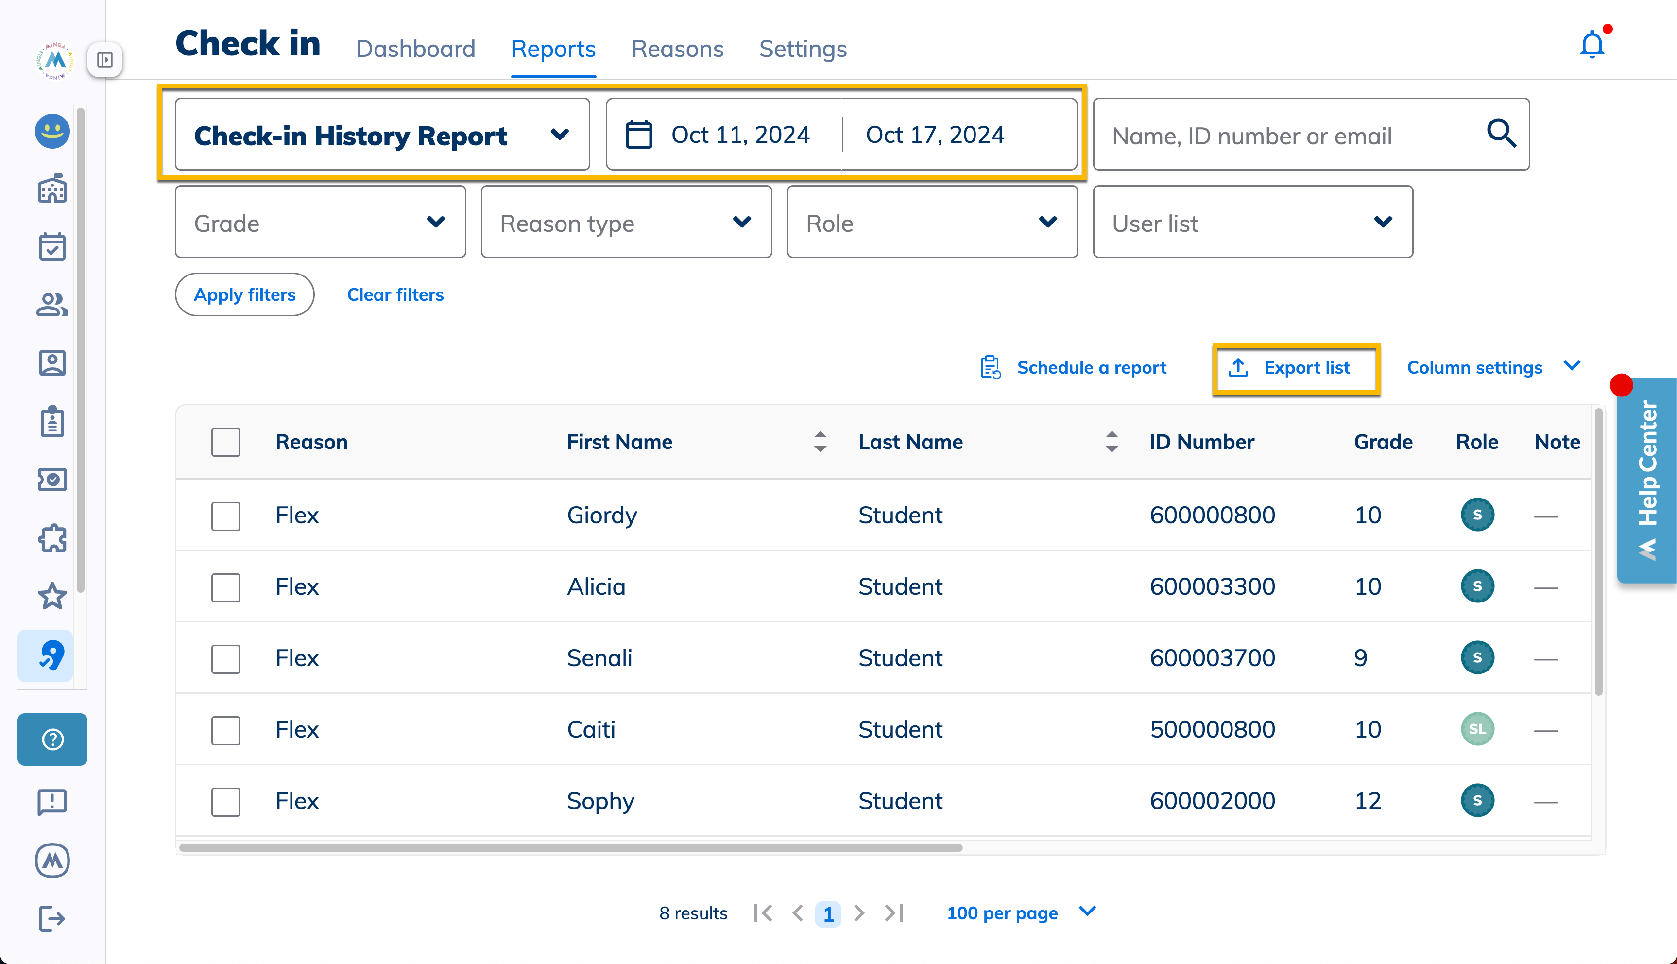Open the circled M Minga icon

point(52,860)
